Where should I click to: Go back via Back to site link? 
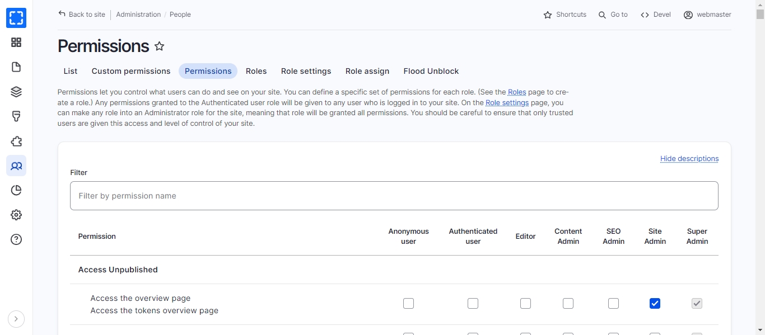click(82, 15)
